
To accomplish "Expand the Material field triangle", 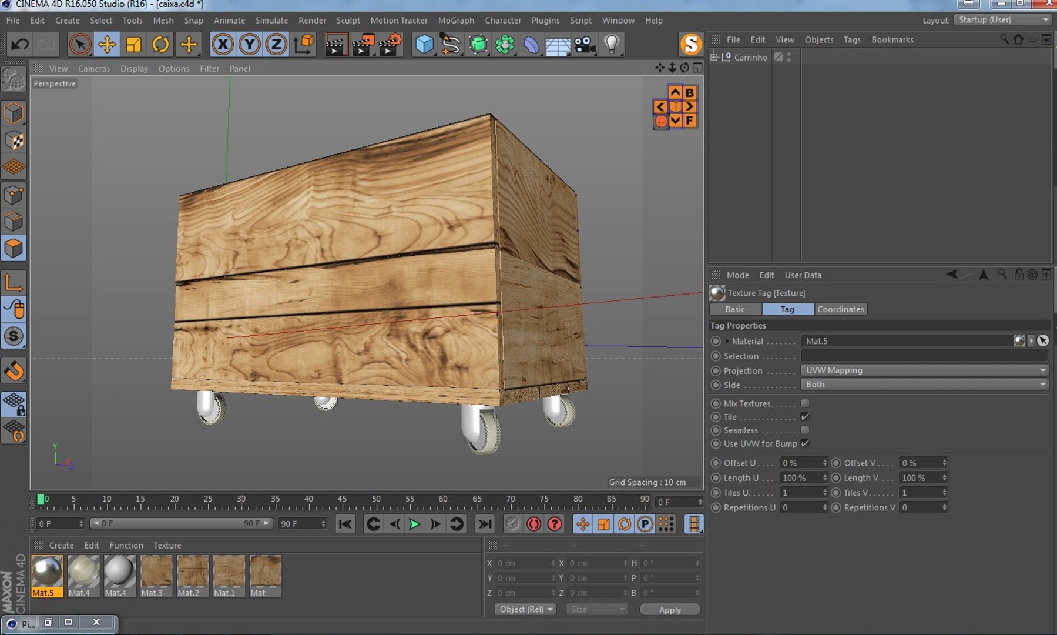I will click(x=727, y=341).
